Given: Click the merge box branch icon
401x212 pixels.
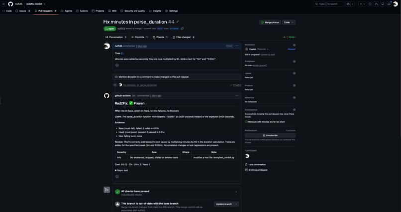Looking at the screenshot, I should click(106, 190).
